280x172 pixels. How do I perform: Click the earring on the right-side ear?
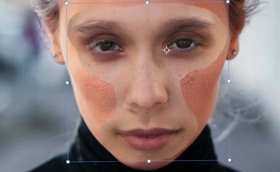coord(234,52)
